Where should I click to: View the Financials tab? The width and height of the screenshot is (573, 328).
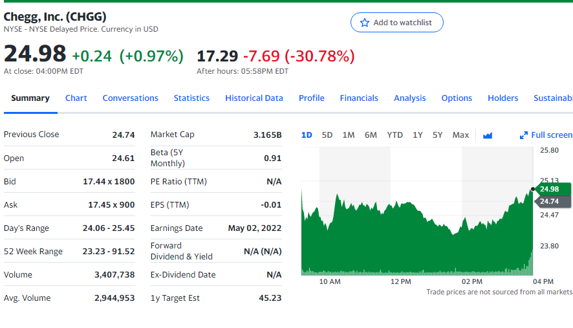click(359, 98)
